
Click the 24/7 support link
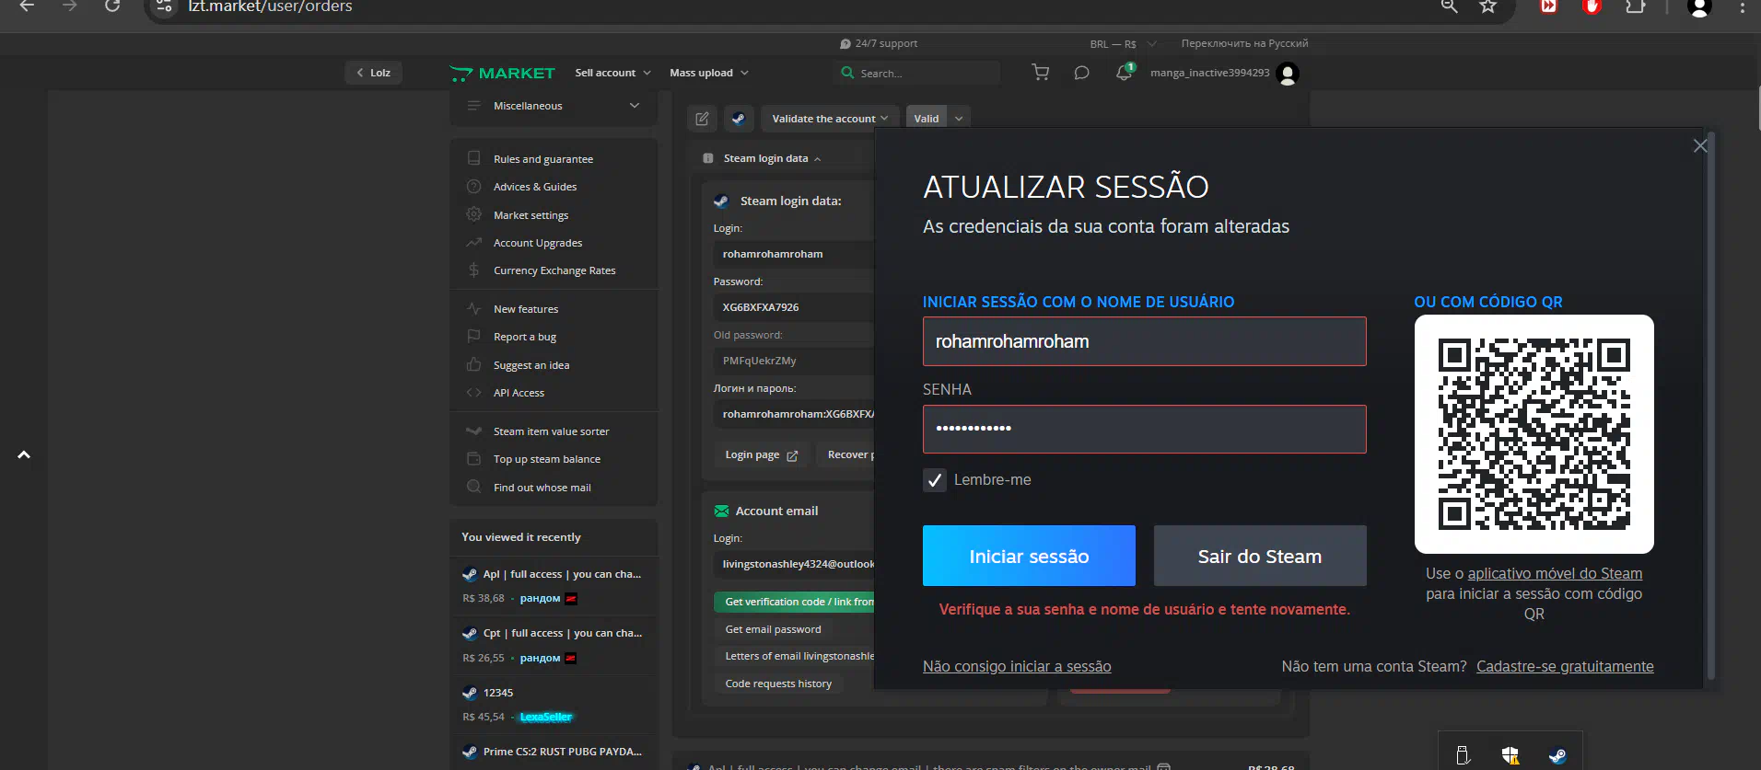(x=879, y=43)
